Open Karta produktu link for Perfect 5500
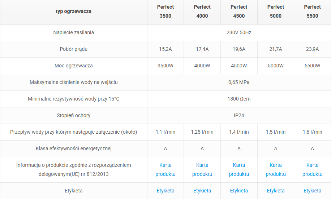This screenshot has width=331, height=200. [x=312, y=169]
